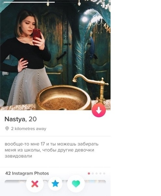Tap the red X nope button

pos(35,184)
